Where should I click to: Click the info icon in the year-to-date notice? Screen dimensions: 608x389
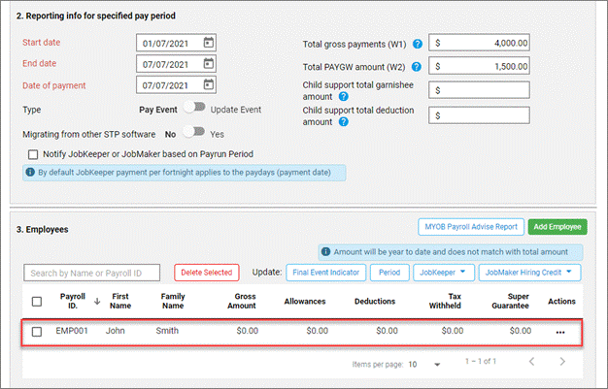[x=325, y=252]
